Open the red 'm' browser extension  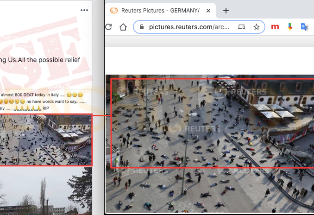pos(275,27)
